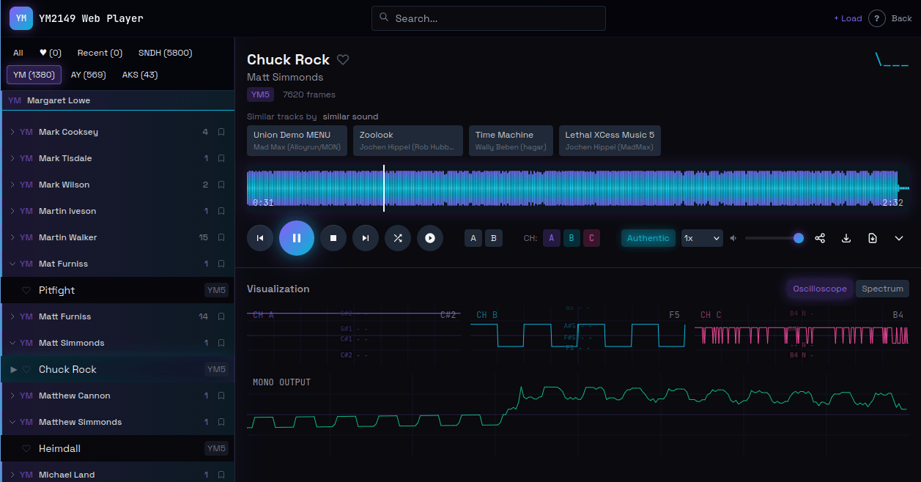Stop the current track
Viewport: 921px width, 482px height.
[x=333, y=238]
